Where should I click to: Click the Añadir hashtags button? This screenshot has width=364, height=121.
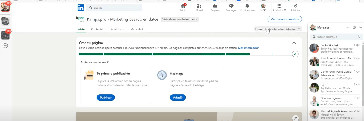[x=178, y=98]
